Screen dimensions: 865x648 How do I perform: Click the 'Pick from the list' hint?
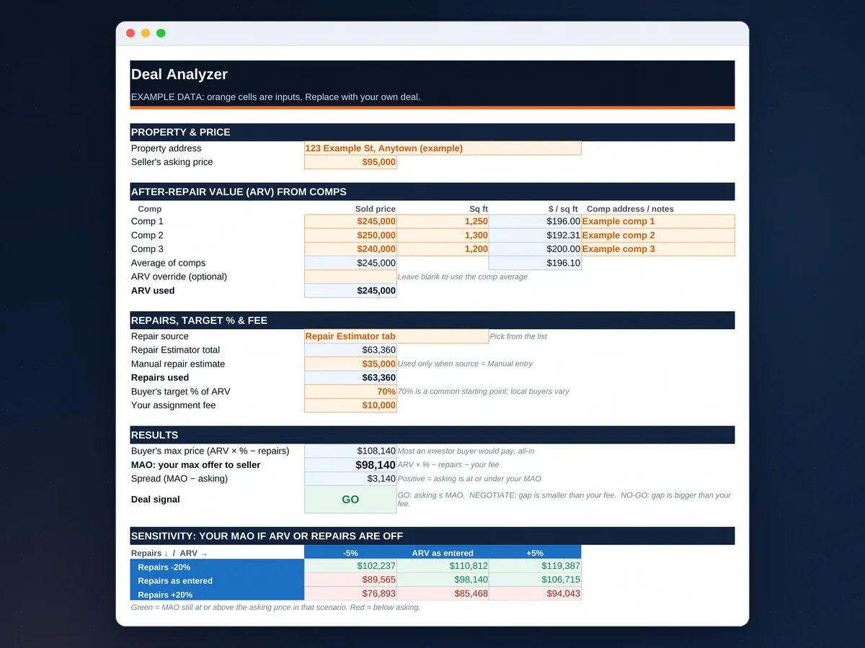point(518,336)
